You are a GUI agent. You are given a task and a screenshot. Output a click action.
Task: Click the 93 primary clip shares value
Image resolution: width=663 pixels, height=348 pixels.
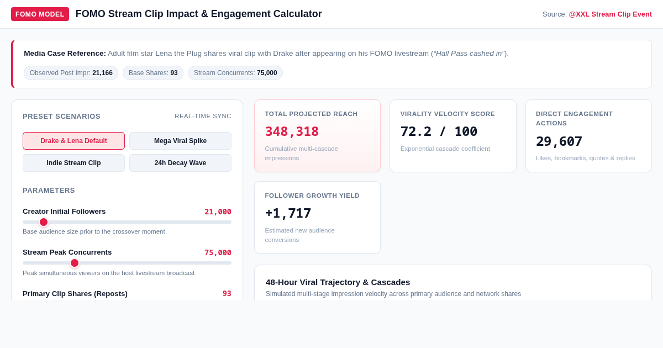pyautogui.click(x=227, y=293)
